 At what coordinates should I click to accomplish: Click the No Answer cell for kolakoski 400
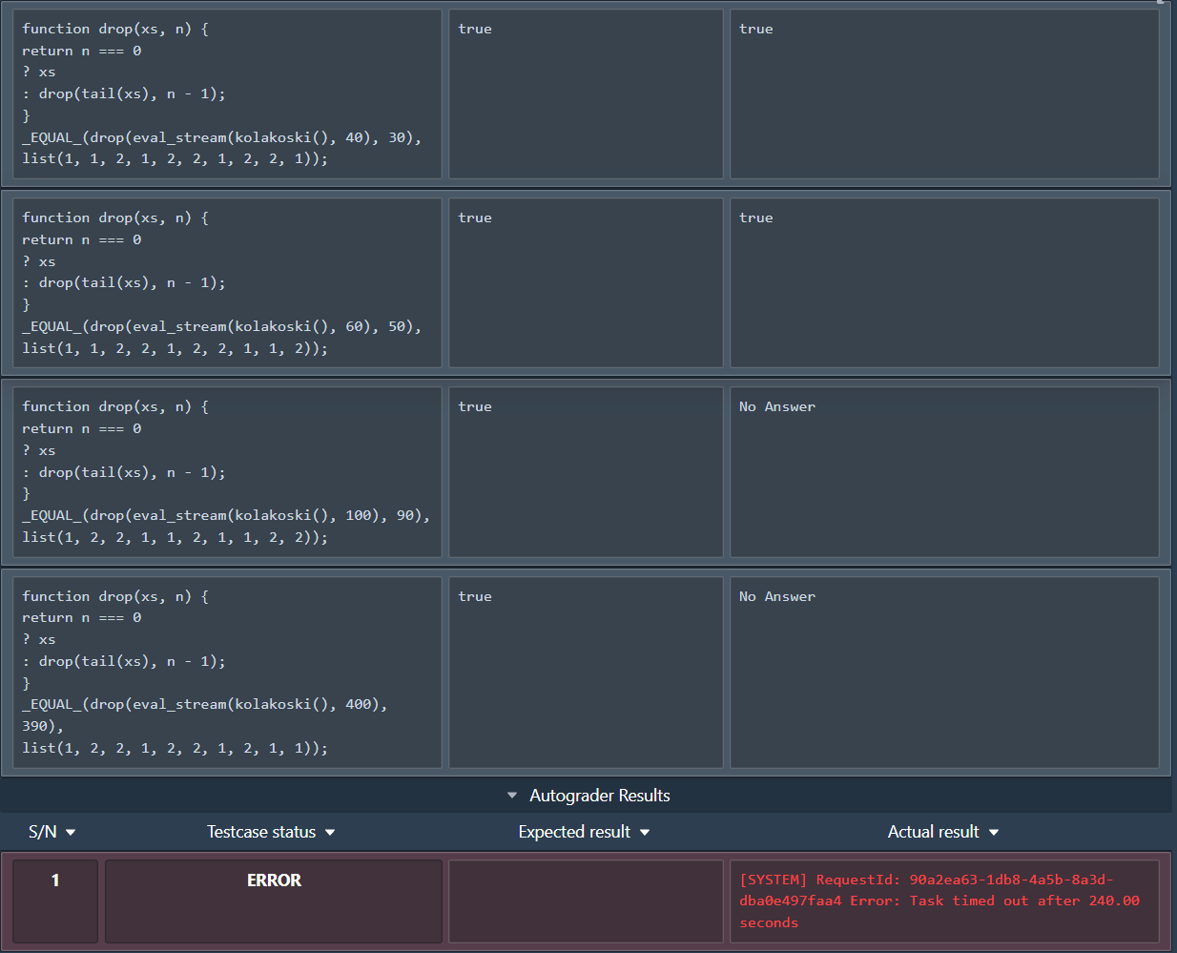pyautogui.click(x=943, y=672)
